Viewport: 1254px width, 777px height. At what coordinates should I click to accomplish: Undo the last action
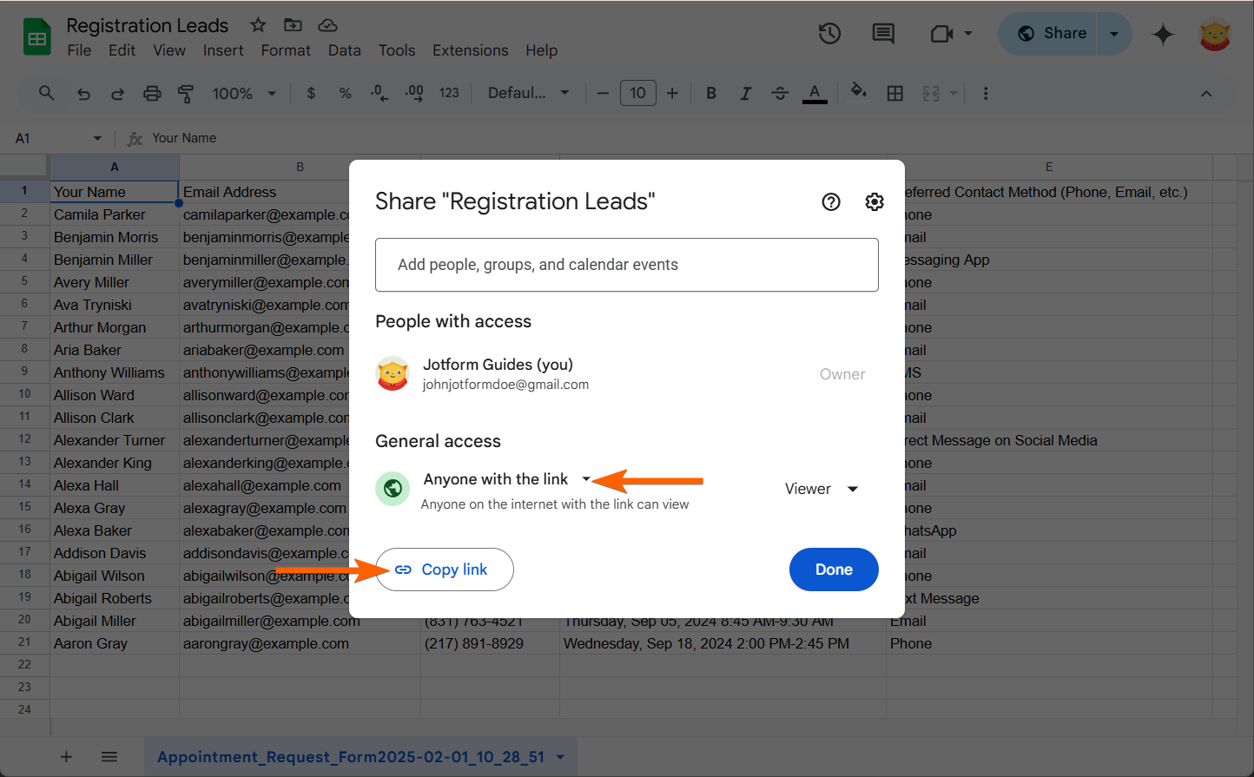pos(83,94)
